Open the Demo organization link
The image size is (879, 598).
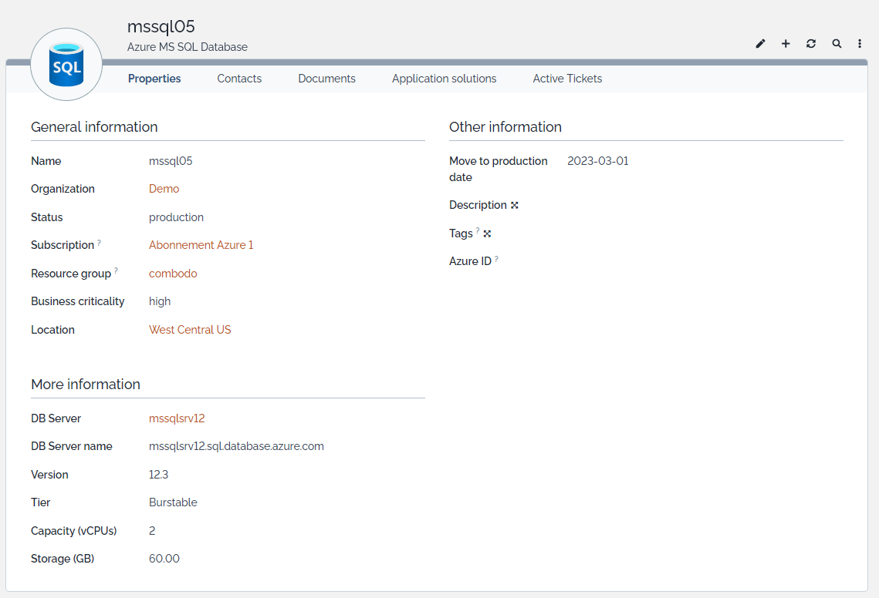click(x=164, y=189)
